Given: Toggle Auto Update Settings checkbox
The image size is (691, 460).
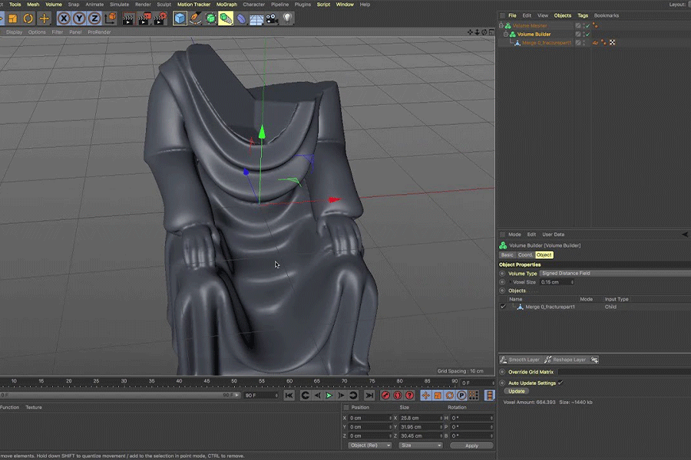Looking at the screenshot, I should click(560, 383).
